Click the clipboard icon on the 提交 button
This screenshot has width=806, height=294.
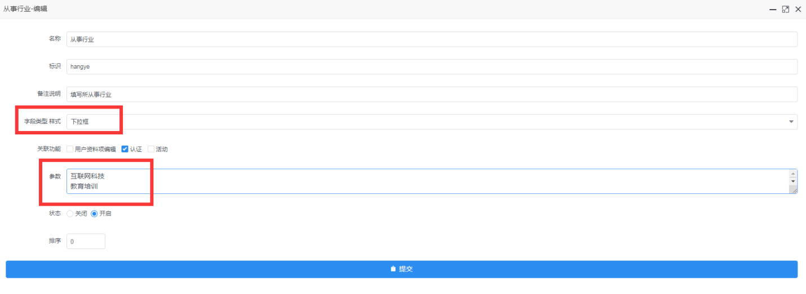point(393,269)
